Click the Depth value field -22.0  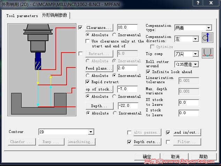click(x=128, y=106)
